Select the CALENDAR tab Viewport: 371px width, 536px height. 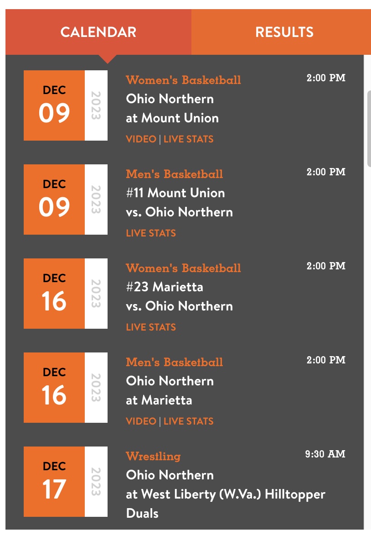click(x=98, y=32)
